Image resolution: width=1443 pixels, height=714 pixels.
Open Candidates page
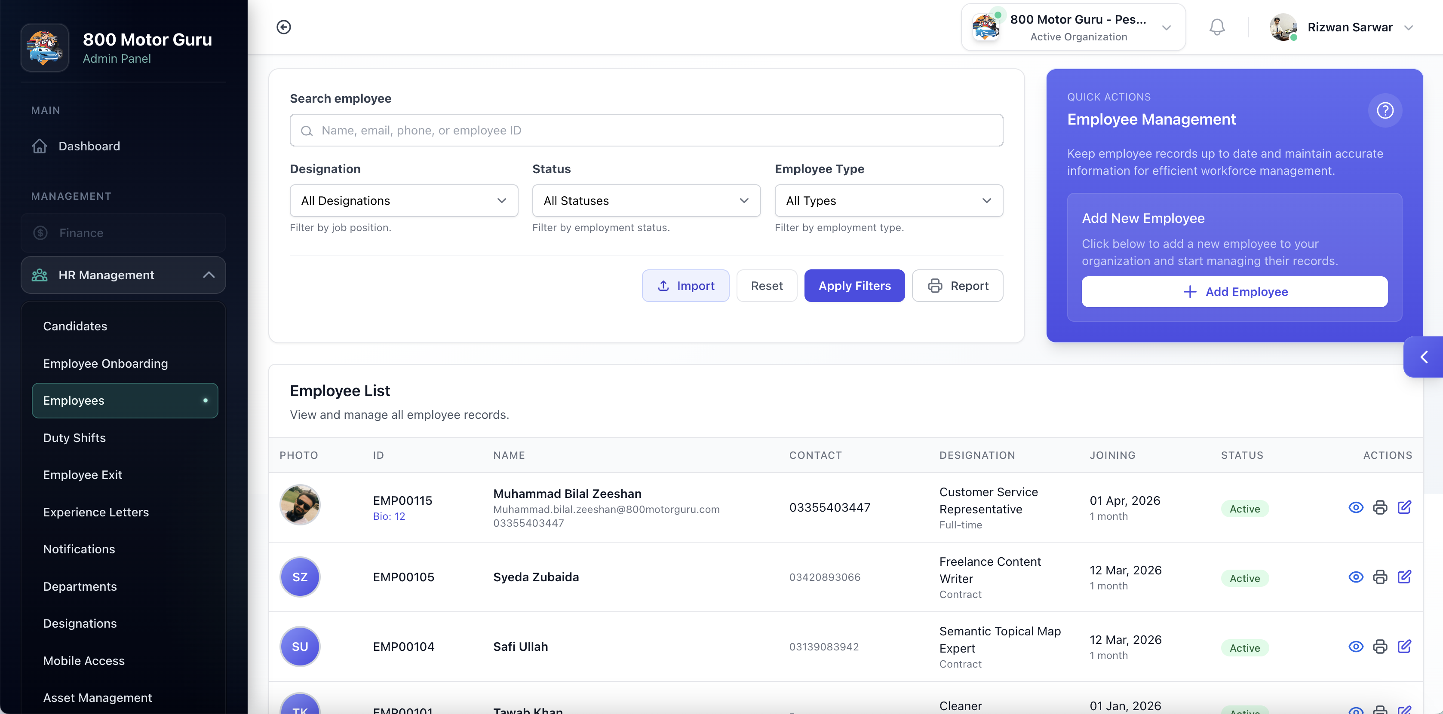[75, 326]
